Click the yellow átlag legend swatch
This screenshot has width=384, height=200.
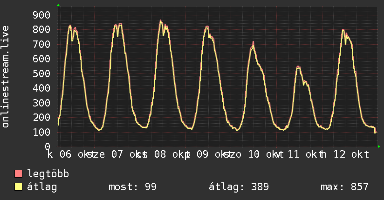click(18, 187)
